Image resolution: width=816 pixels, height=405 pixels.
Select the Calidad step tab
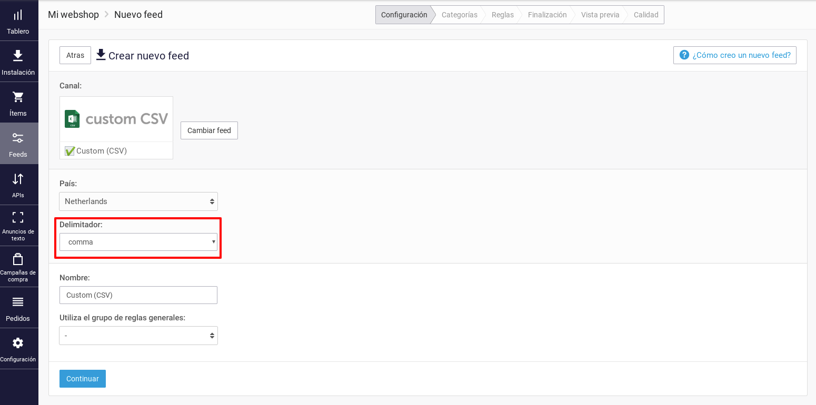click(x=646, y=15)
